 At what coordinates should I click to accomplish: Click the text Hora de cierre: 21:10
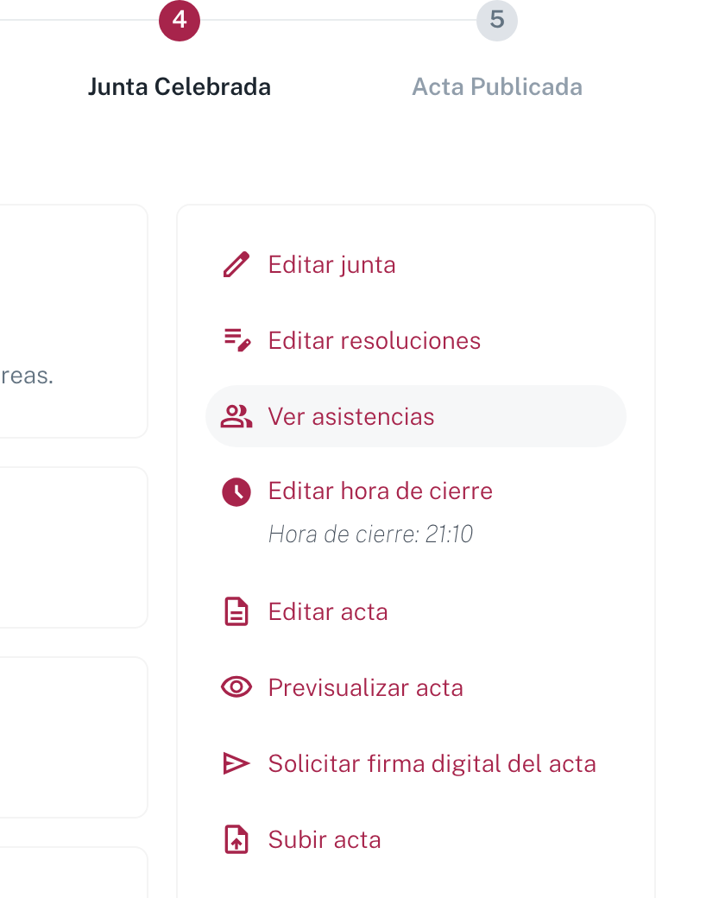coord(370,534)
